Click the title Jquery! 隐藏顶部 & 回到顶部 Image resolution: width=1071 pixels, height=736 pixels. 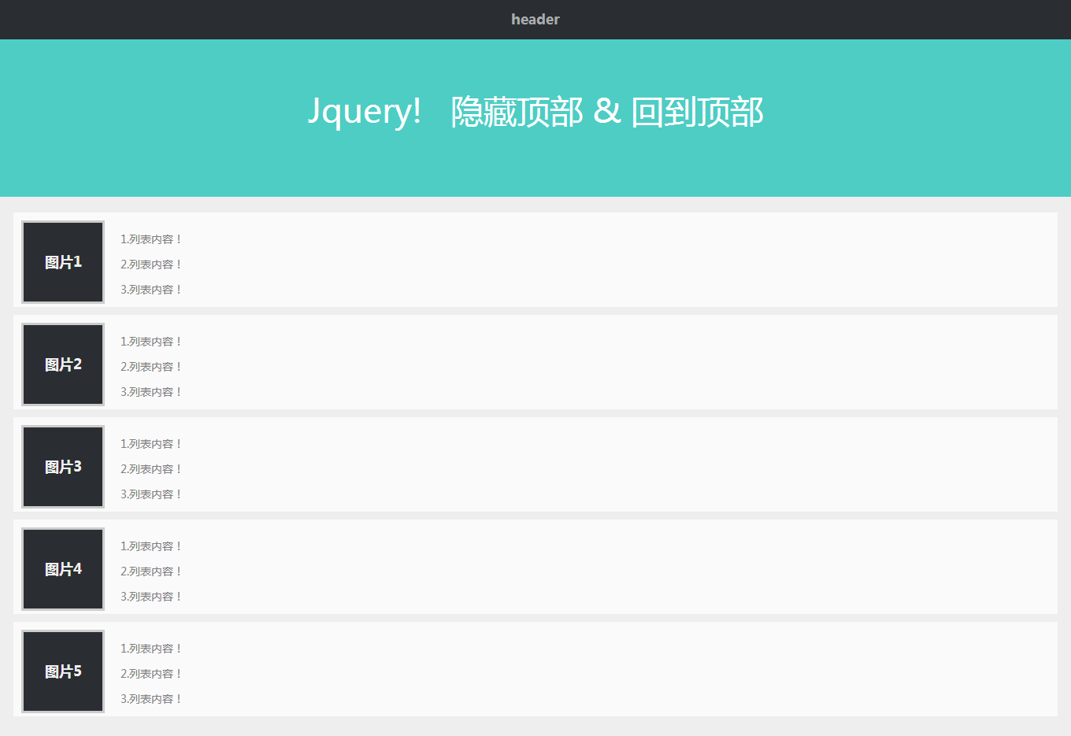[x=535, y=111]
